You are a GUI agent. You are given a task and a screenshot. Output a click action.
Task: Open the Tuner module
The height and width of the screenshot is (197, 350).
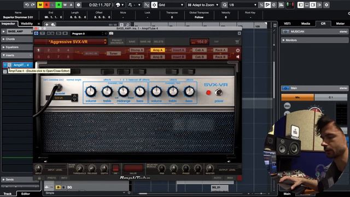(x=113, y=54)
